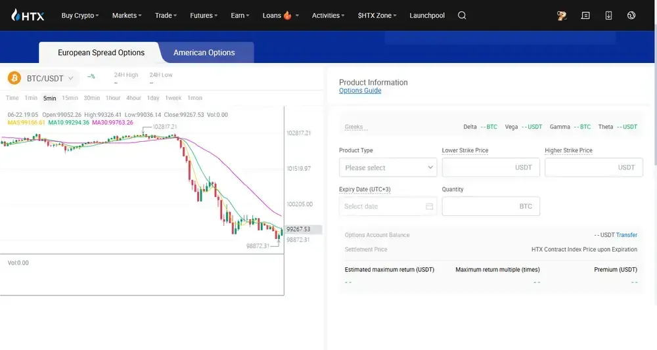Click the Lower Strike Price label

click(465, 150)
